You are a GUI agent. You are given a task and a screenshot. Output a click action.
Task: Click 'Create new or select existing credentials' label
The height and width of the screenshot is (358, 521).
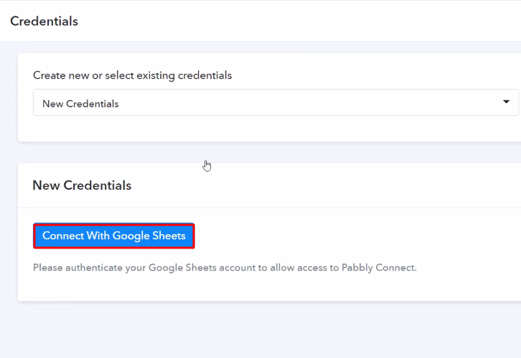coord(133,75)
